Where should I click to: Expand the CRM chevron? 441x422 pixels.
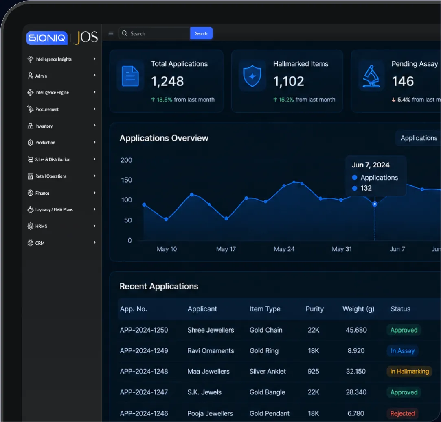click(x=94, y=243)
